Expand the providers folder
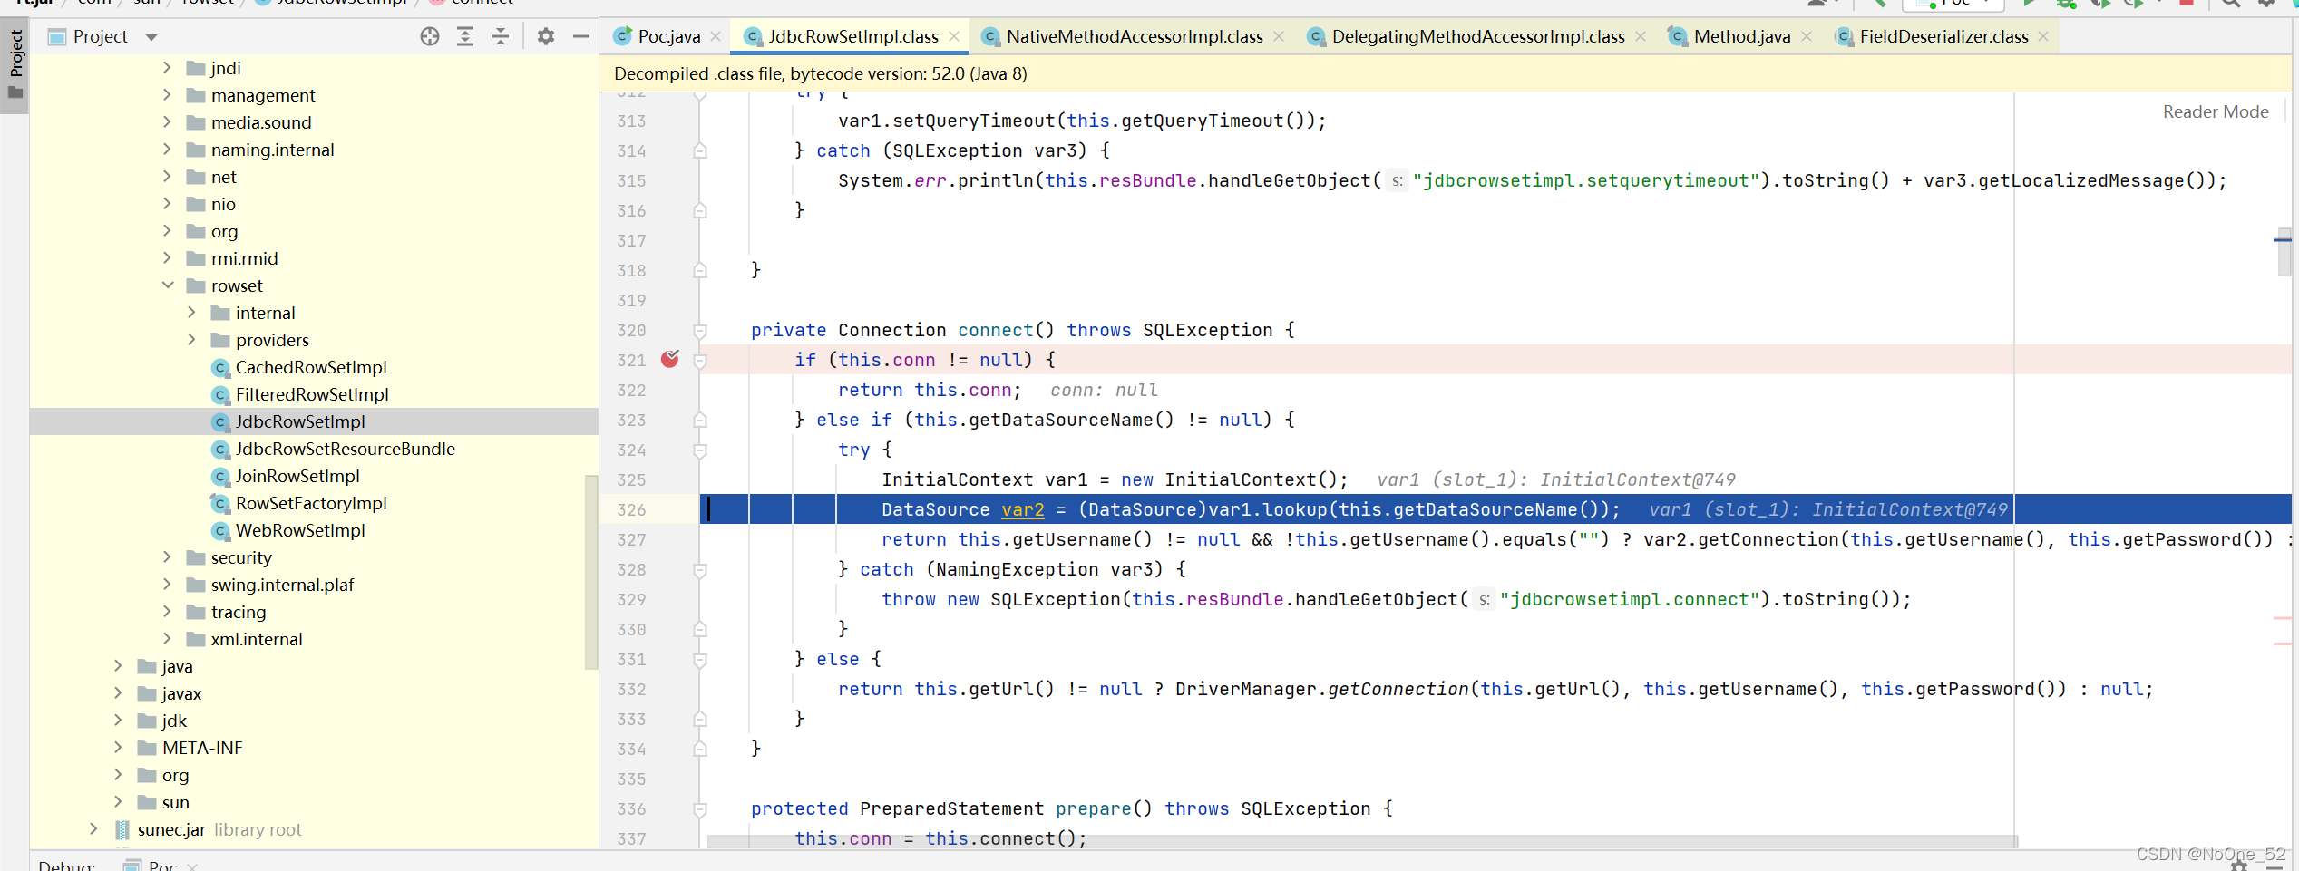 (191, 339)
